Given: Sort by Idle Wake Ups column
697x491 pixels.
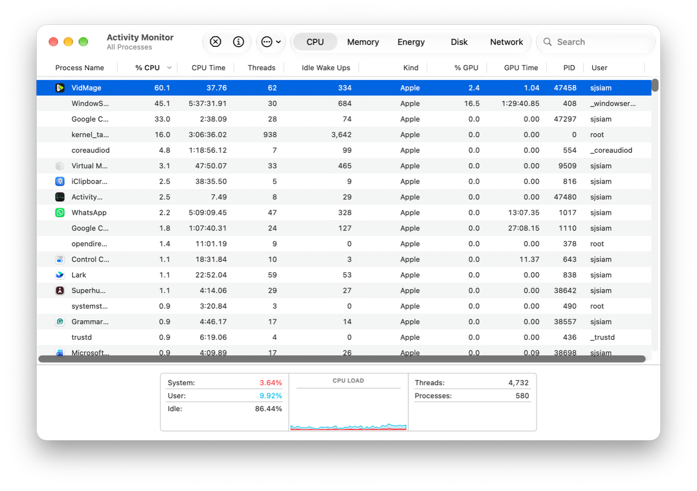Looking at the screenshot, I should tap(326, 68).
